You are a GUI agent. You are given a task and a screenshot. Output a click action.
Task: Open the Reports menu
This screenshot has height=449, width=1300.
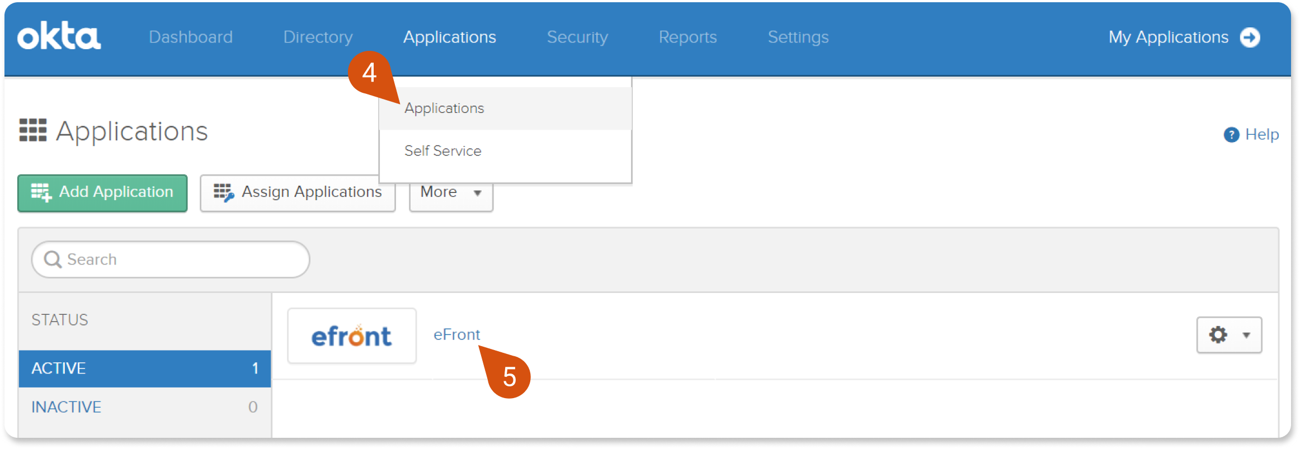coord(687,37)
